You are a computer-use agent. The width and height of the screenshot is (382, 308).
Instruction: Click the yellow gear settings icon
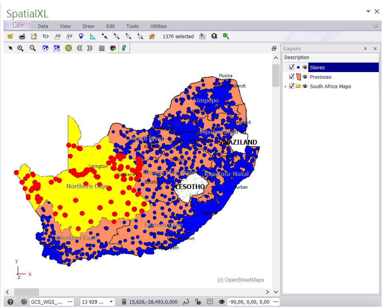pos(68,48)
